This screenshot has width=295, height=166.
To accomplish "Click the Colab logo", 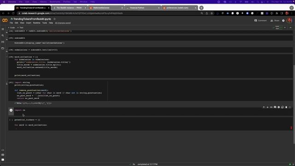I will 5,20.
